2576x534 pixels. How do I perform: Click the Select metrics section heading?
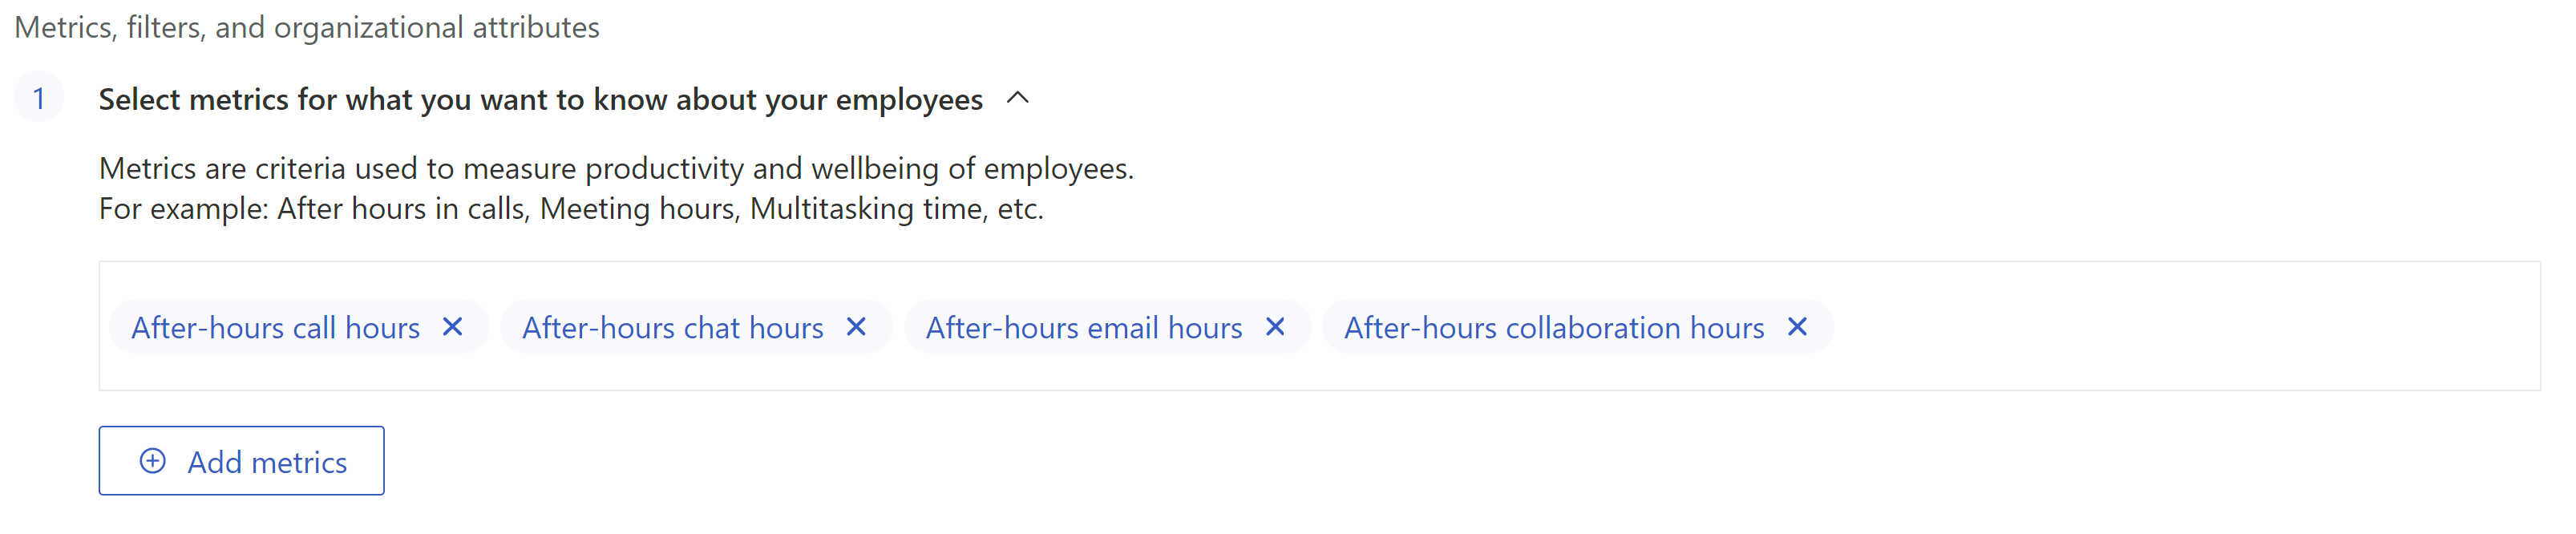point(541,100)
